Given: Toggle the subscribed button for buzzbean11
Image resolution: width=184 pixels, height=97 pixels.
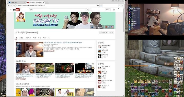Looking at the screenshot, I should [x=102, y=33].
